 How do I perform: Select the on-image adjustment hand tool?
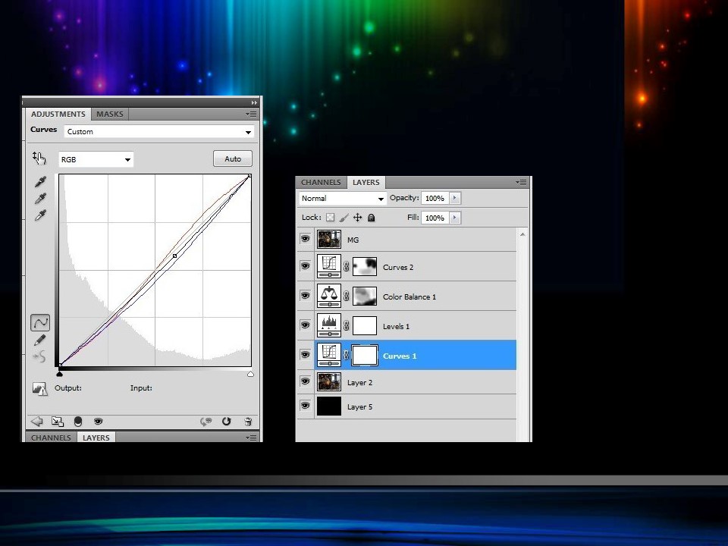[39, 158]
